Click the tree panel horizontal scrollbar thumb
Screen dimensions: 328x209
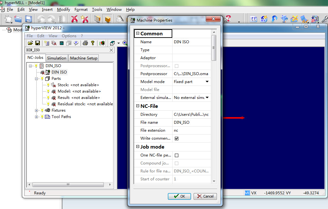pos(68,185)
